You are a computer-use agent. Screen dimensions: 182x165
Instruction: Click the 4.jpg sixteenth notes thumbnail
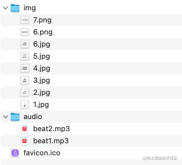(x=25, y=68)
